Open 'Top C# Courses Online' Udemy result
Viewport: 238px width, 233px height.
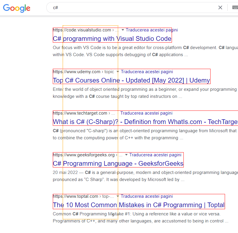click(132, 81)
